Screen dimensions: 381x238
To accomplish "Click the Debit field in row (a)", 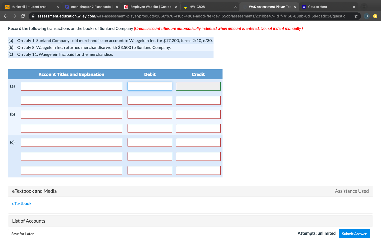I will [x=150, y=86].
